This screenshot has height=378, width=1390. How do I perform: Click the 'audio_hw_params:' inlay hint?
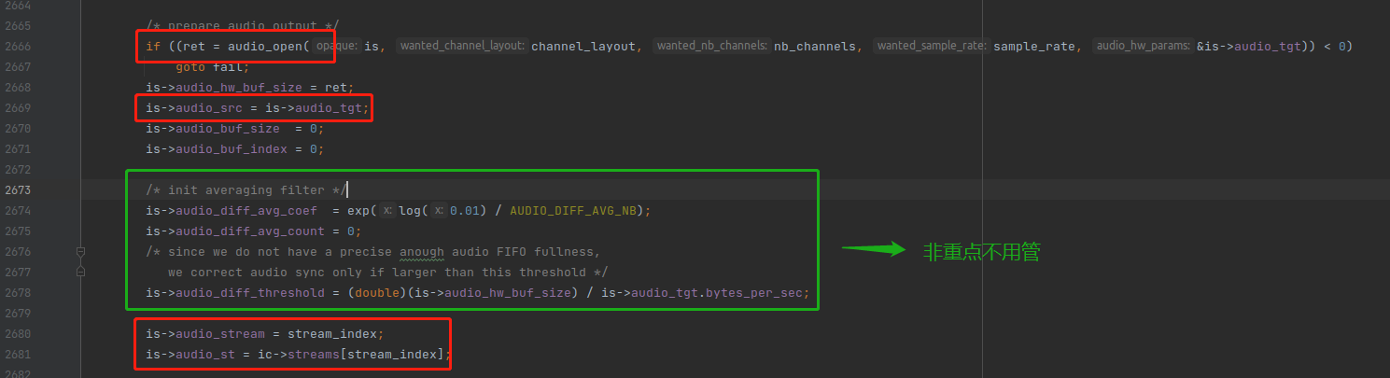point(1143,45)
